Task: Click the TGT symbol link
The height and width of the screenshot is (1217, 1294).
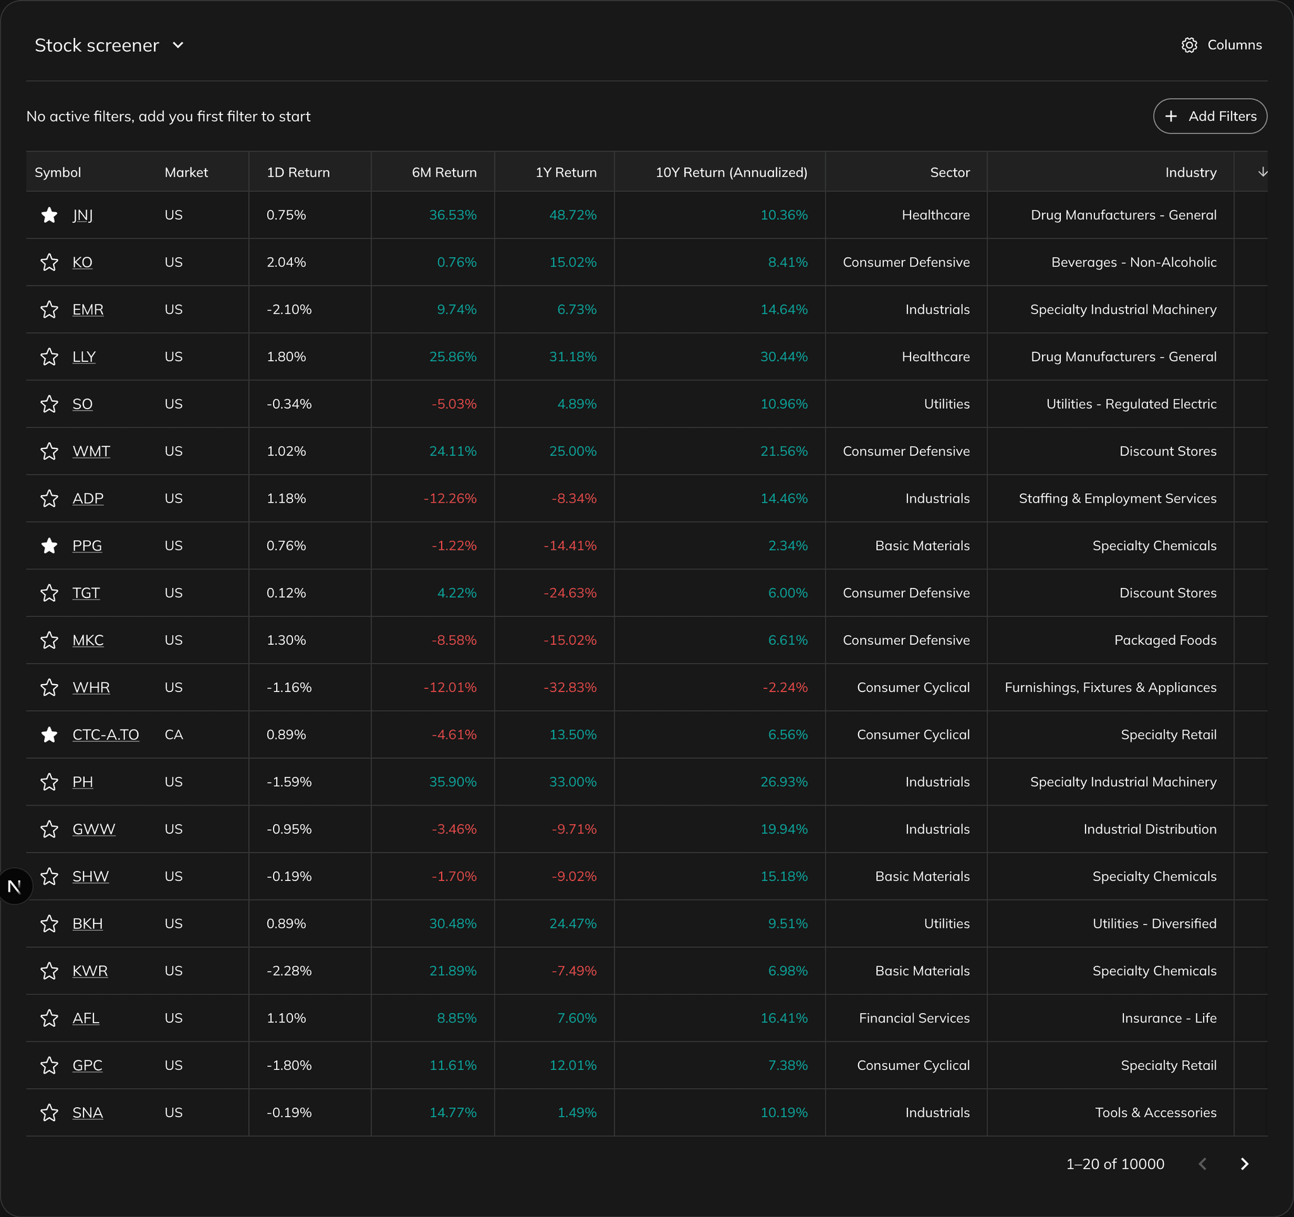Action: click(86, 592)
